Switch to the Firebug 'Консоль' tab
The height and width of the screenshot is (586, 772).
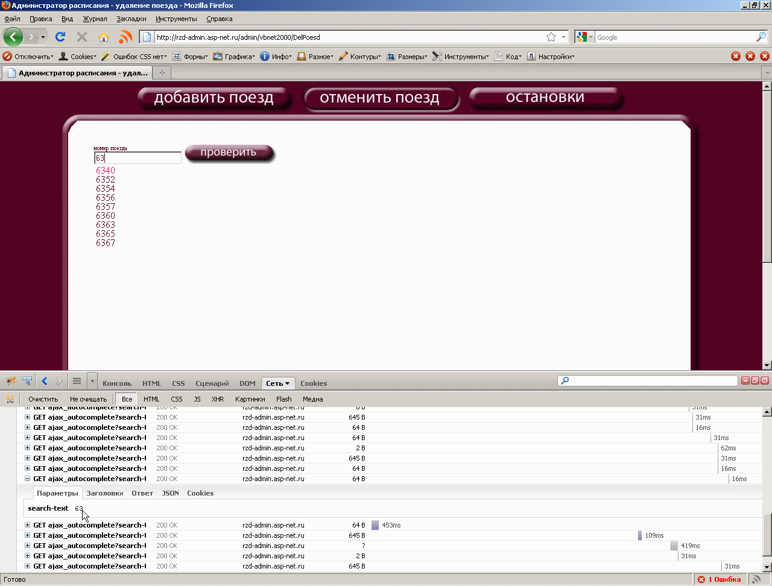pyautogui.click(x=117, y=383)
